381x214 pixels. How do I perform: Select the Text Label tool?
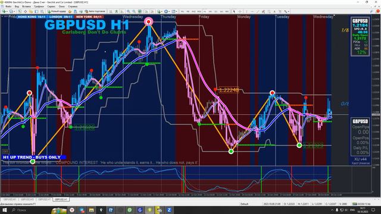(280, 11)
